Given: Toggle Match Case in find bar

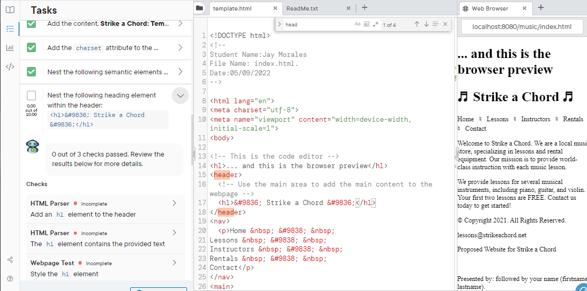Looking at the screenshot, I should (x=357, y=24).
